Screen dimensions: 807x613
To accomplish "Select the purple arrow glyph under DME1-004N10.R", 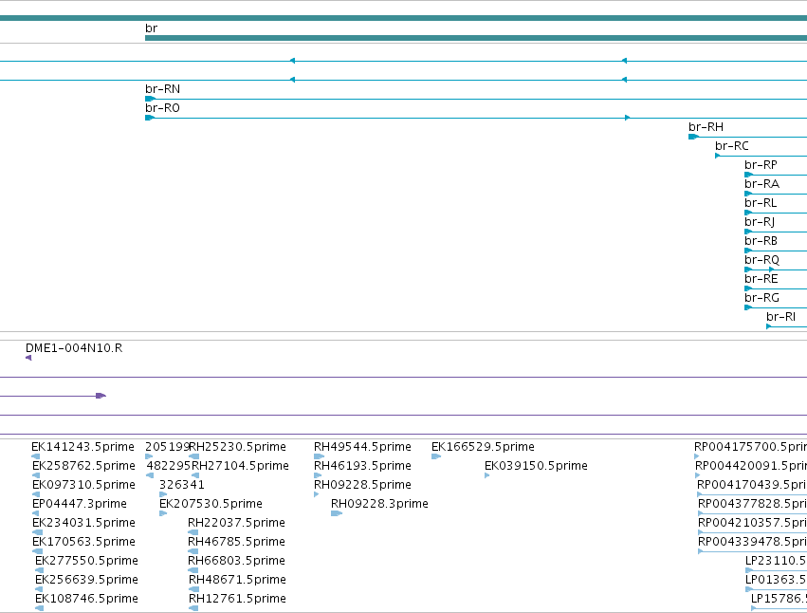I will pyautogui.click(x=28, y=358).
